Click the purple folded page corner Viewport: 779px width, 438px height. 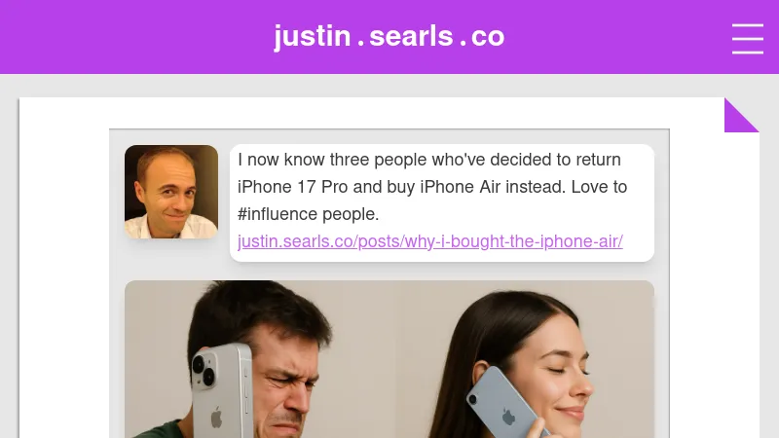(x=741, y=115)
